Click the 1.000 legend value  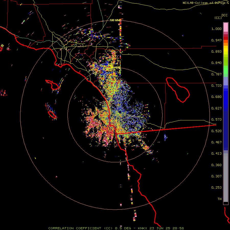(216, 29)
